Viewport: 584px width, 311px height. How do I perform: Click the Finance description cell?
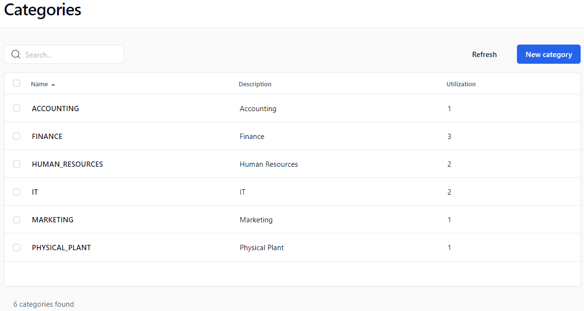pyautogui.click(x=252, y=137)
